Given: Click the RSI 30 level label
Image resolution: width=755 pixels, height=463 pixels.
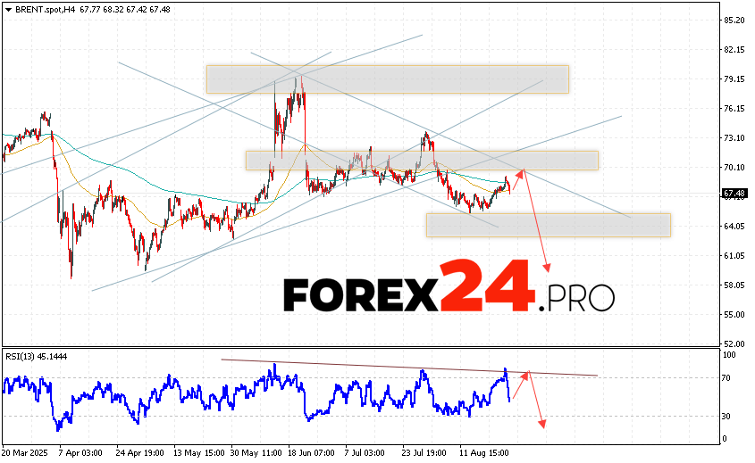Looking at the screenshot, I should tap(727, 417).
